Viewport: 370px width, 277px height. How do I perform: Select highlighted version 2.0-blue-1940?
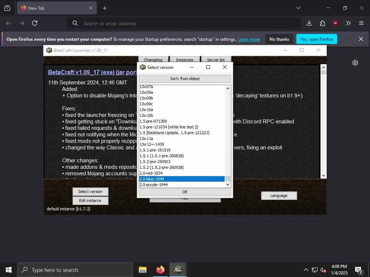(x=182, y=179)
